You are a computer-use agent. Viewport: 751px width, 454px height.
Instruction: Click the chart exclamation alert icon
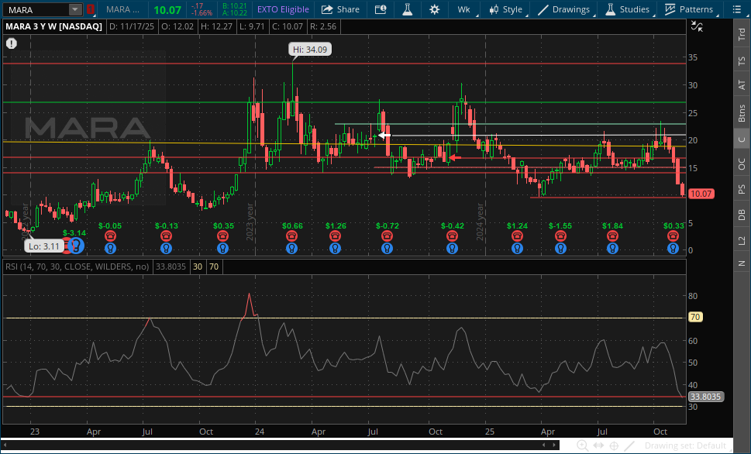click(12, 43)
